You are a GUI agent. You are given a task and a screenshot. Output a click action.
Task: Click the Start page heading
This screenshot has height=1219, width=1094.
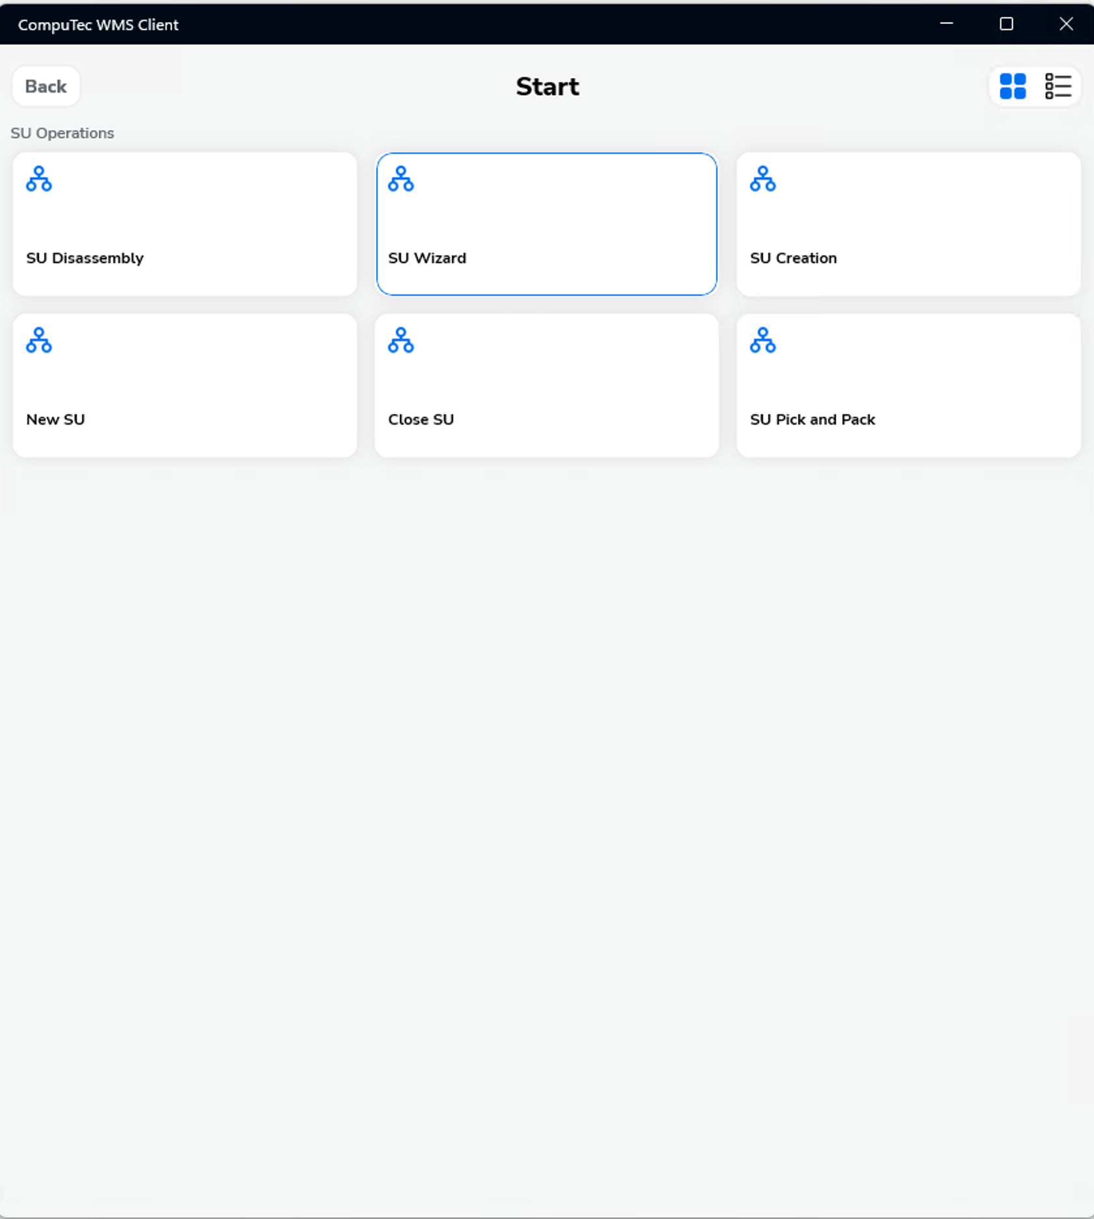click(547, 87)
